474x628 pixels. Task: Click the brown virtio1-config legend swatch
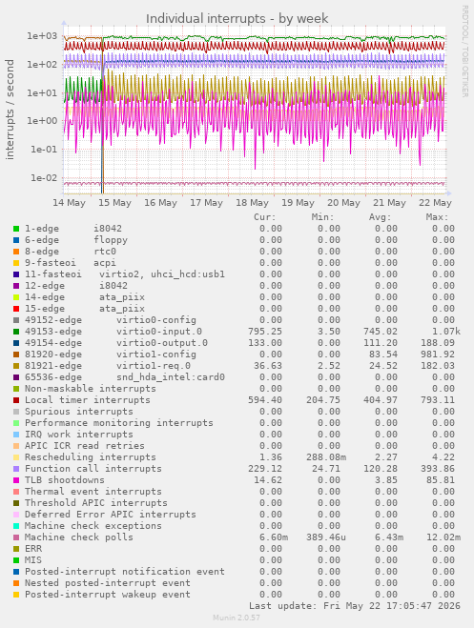point(16,355)
